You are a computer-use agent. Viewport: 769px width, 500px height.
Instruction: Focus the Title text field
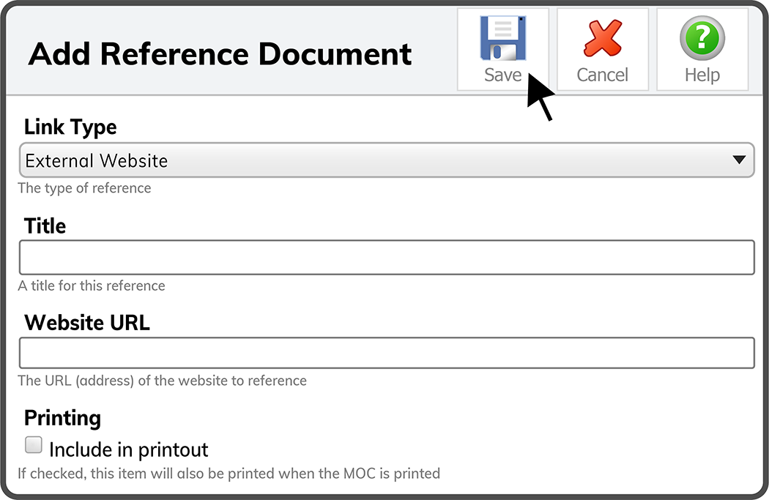pos(387,258)
